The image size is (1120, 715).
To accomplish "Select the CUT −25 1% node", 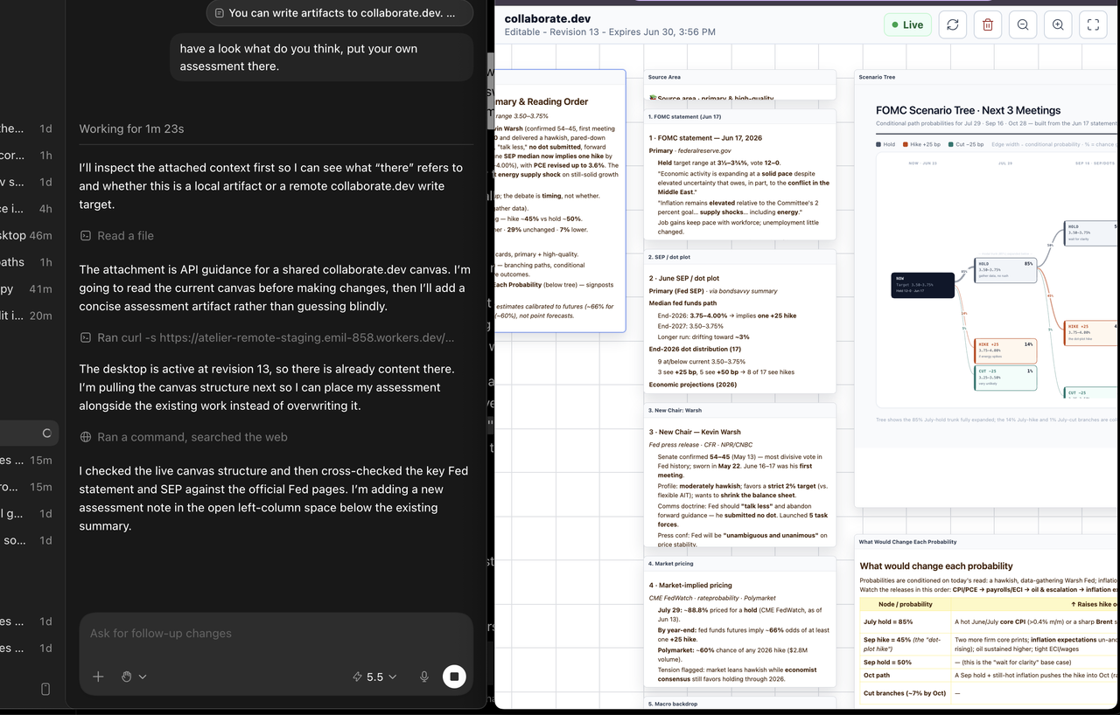I will click(1005, 378).
